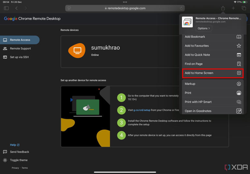Open a new tab with the plus icon

pyautogui.click(x=233, y=8)
